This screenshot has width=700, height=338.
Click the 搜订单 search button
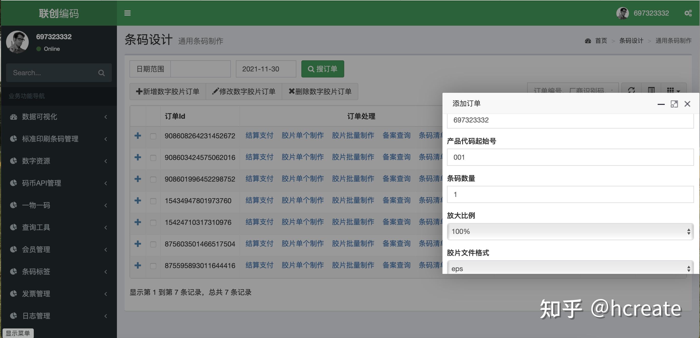pyautogui.click(x=322, y=69)
